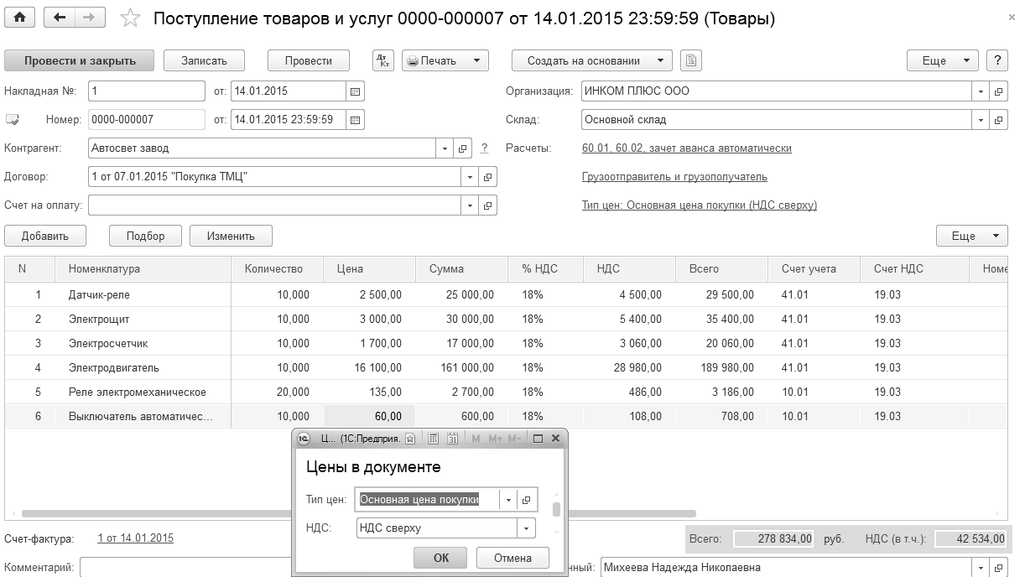Click the M- memory button in dialog
1025x577 pixels.
pyautogui.click(x=514, y=439)
